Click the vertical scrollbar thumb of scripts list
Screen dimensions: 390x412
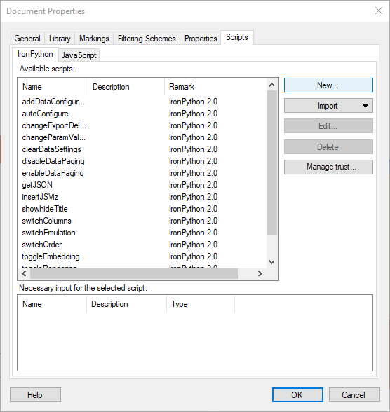point(271,163)
